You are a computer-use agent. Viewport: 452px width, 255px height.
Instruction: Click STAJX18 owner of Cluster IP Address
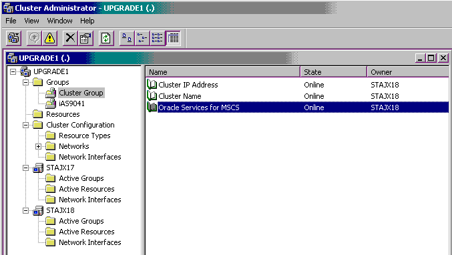385,85
